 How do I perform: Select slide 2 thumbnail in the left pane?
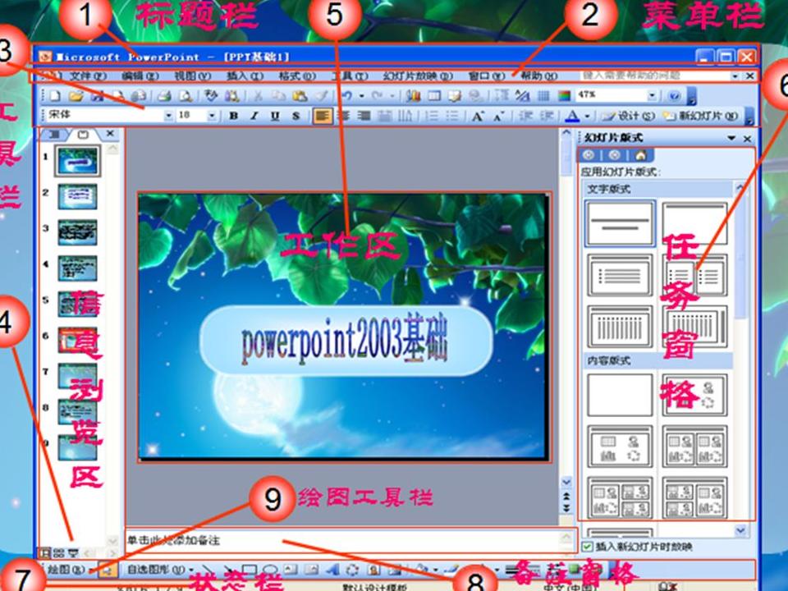77,196
